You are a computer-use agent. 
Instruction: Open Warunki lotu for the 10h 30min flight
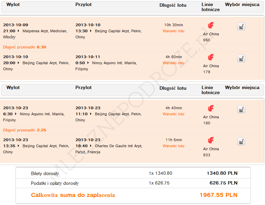coord(174,31)
